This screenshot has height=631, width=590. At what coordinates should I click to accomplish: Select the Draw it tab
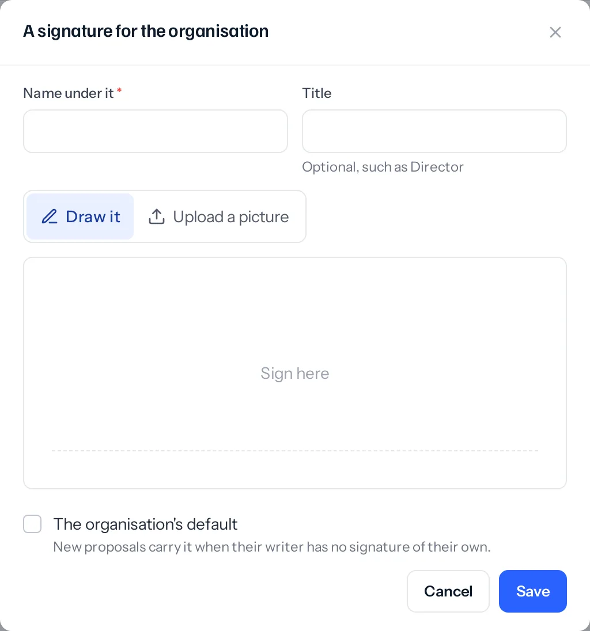tap(80, 216)
